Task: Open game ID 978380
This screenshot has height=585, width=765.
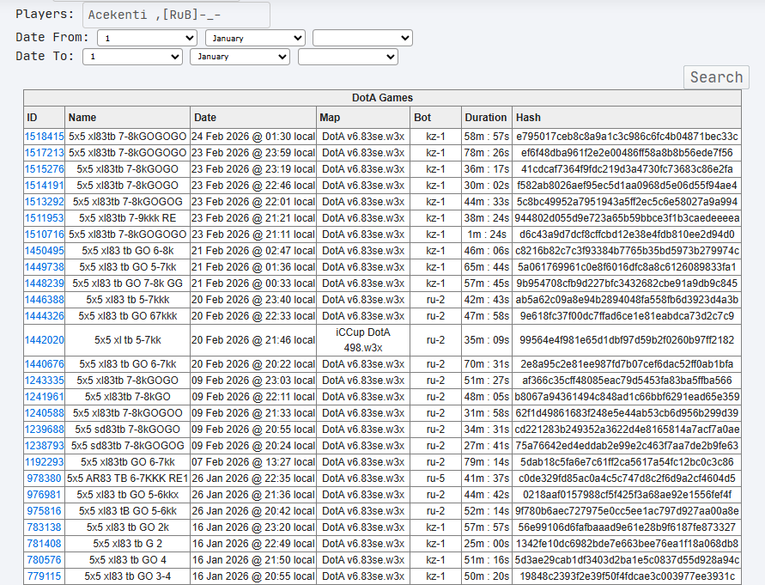Action: pos(44,478)
